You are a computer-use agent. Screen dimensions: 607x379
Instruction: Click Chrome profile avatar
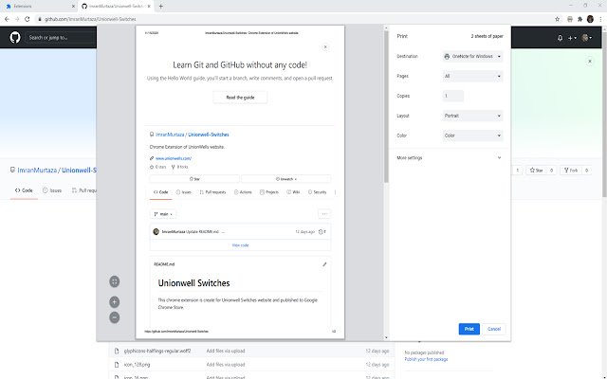[590, 19]
